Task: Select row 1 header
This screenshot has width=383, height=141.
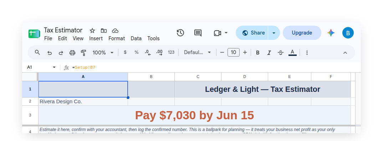Action: click(30, 89)
